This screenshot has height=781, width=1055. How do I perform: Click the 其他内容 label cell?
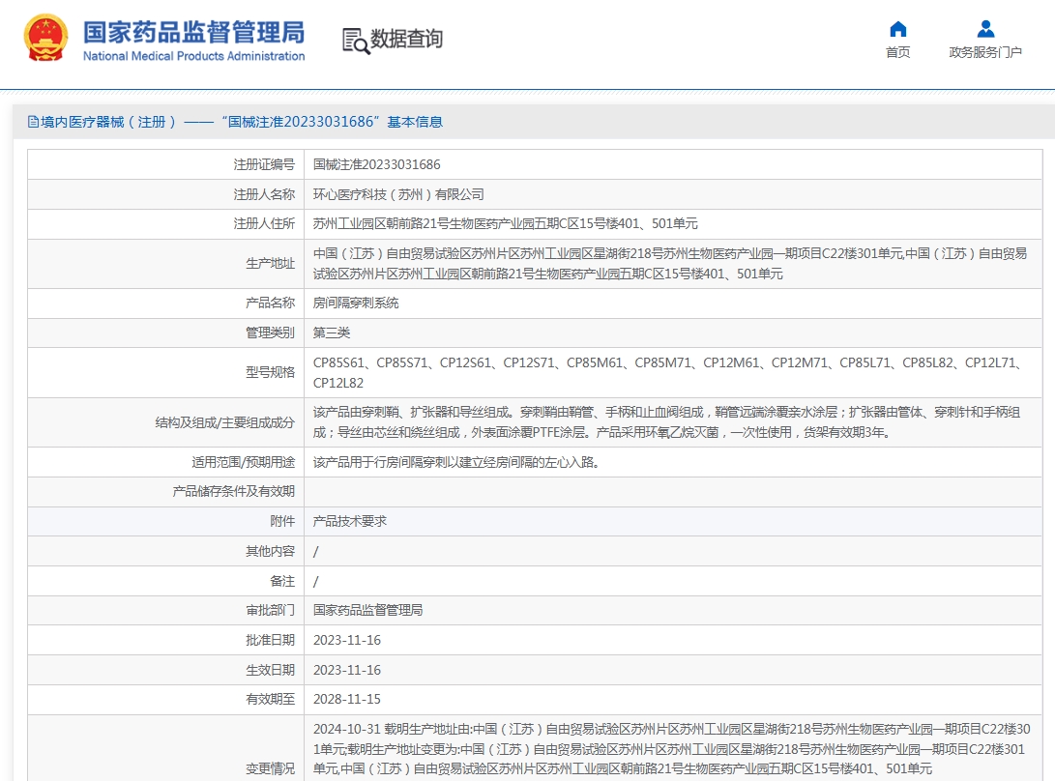[165, 551]
